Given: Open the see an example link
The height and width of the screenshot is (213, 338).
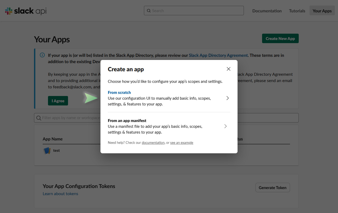Looking at the screenshot, I should click(182, 143).
